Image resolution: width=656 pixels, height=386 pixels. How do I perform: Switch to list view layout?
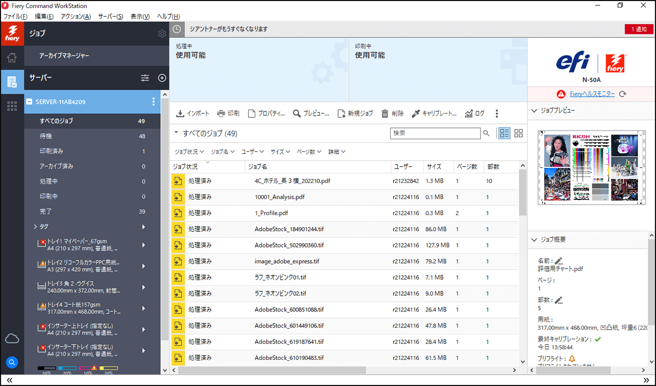(x=504, y=133)
